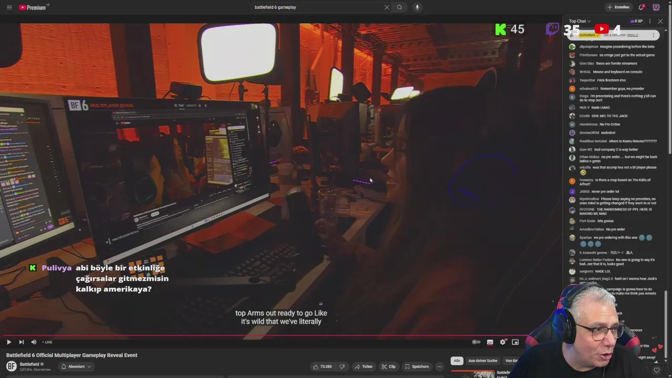Open the pinned message https link
Viewport: 672px width, 378px height.
coord(634,35)
